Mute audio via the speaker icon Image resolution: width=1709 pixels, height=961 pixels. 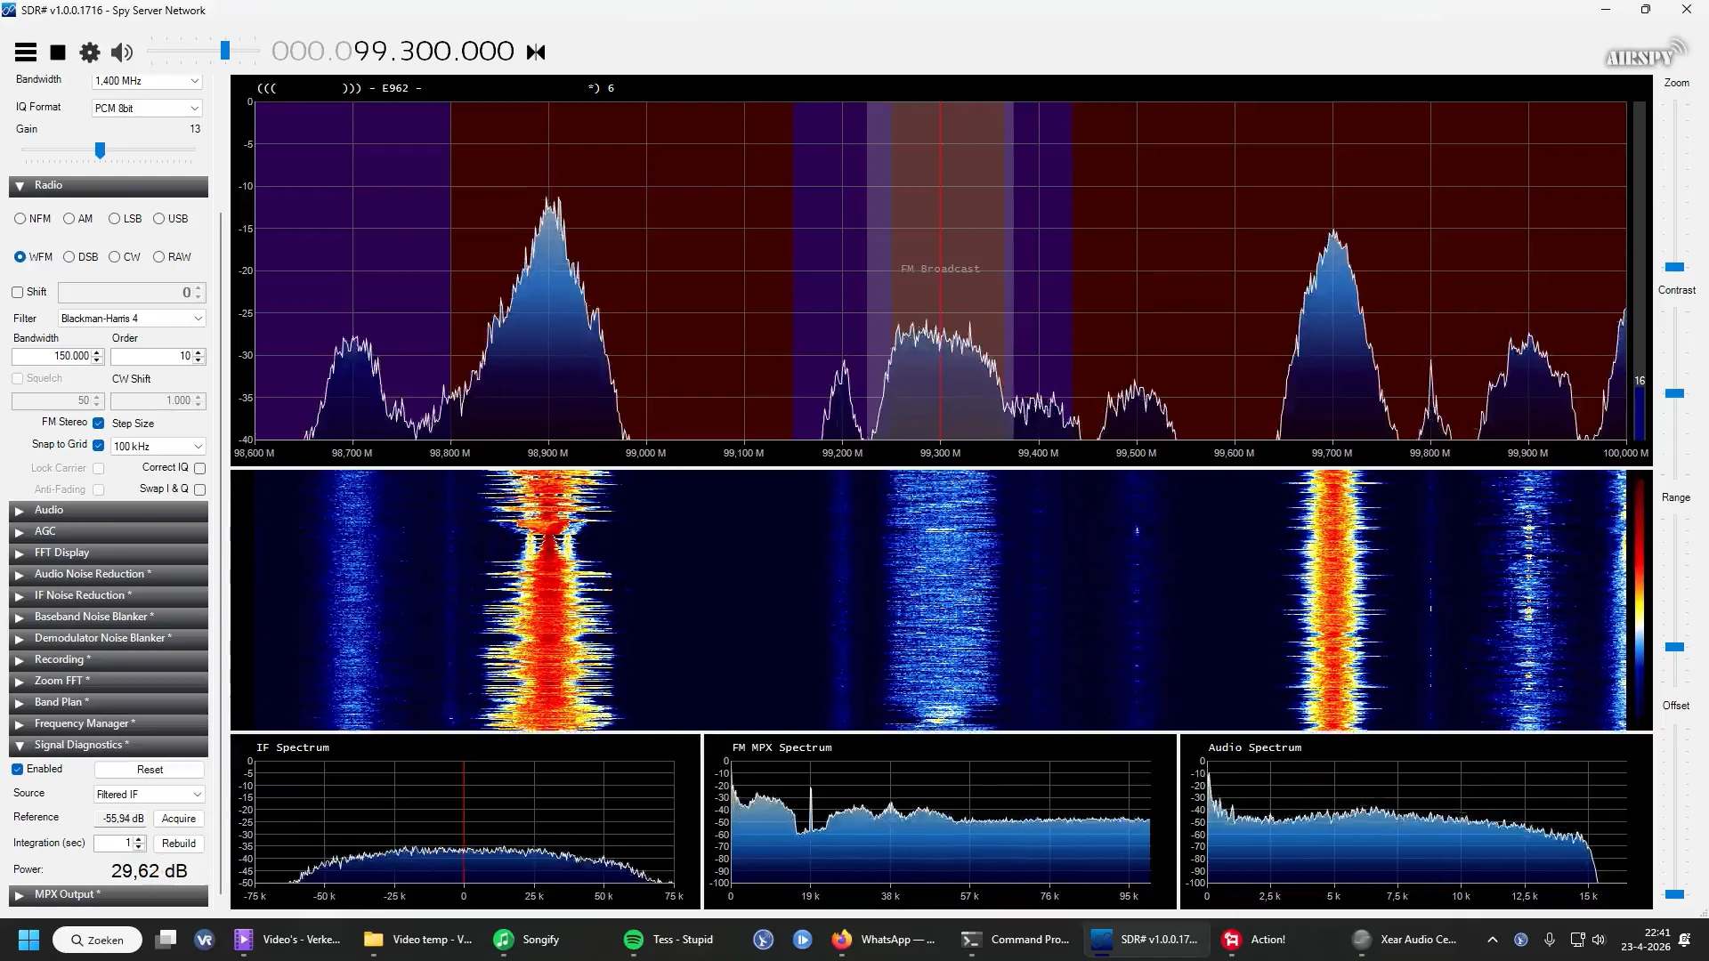(x=122, y=52)
